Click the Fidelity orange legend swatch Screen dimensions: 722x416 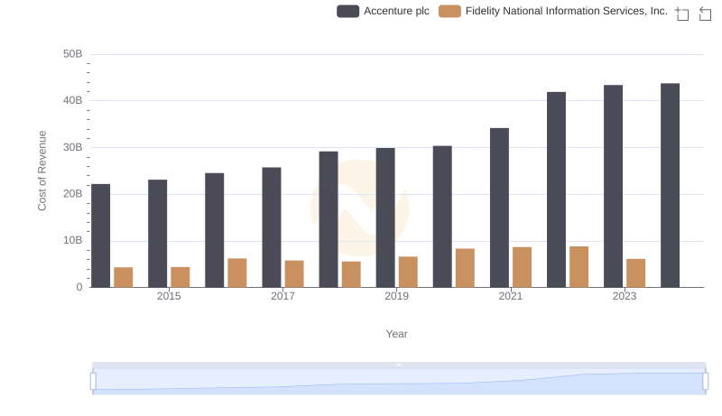pos(449,11)
